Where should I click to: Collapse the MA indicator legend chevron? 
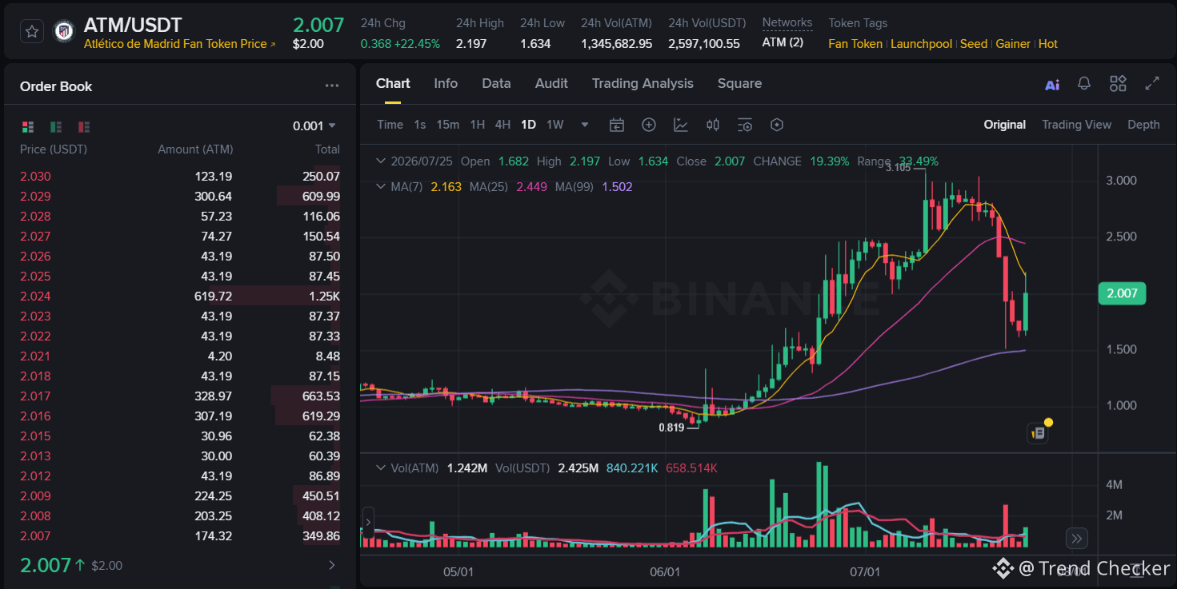click(x=381, y=186)
